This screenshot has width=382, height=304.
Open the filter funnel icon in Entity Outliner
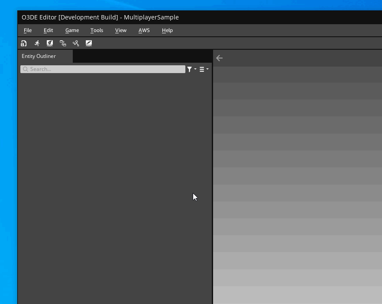point(189,69)
